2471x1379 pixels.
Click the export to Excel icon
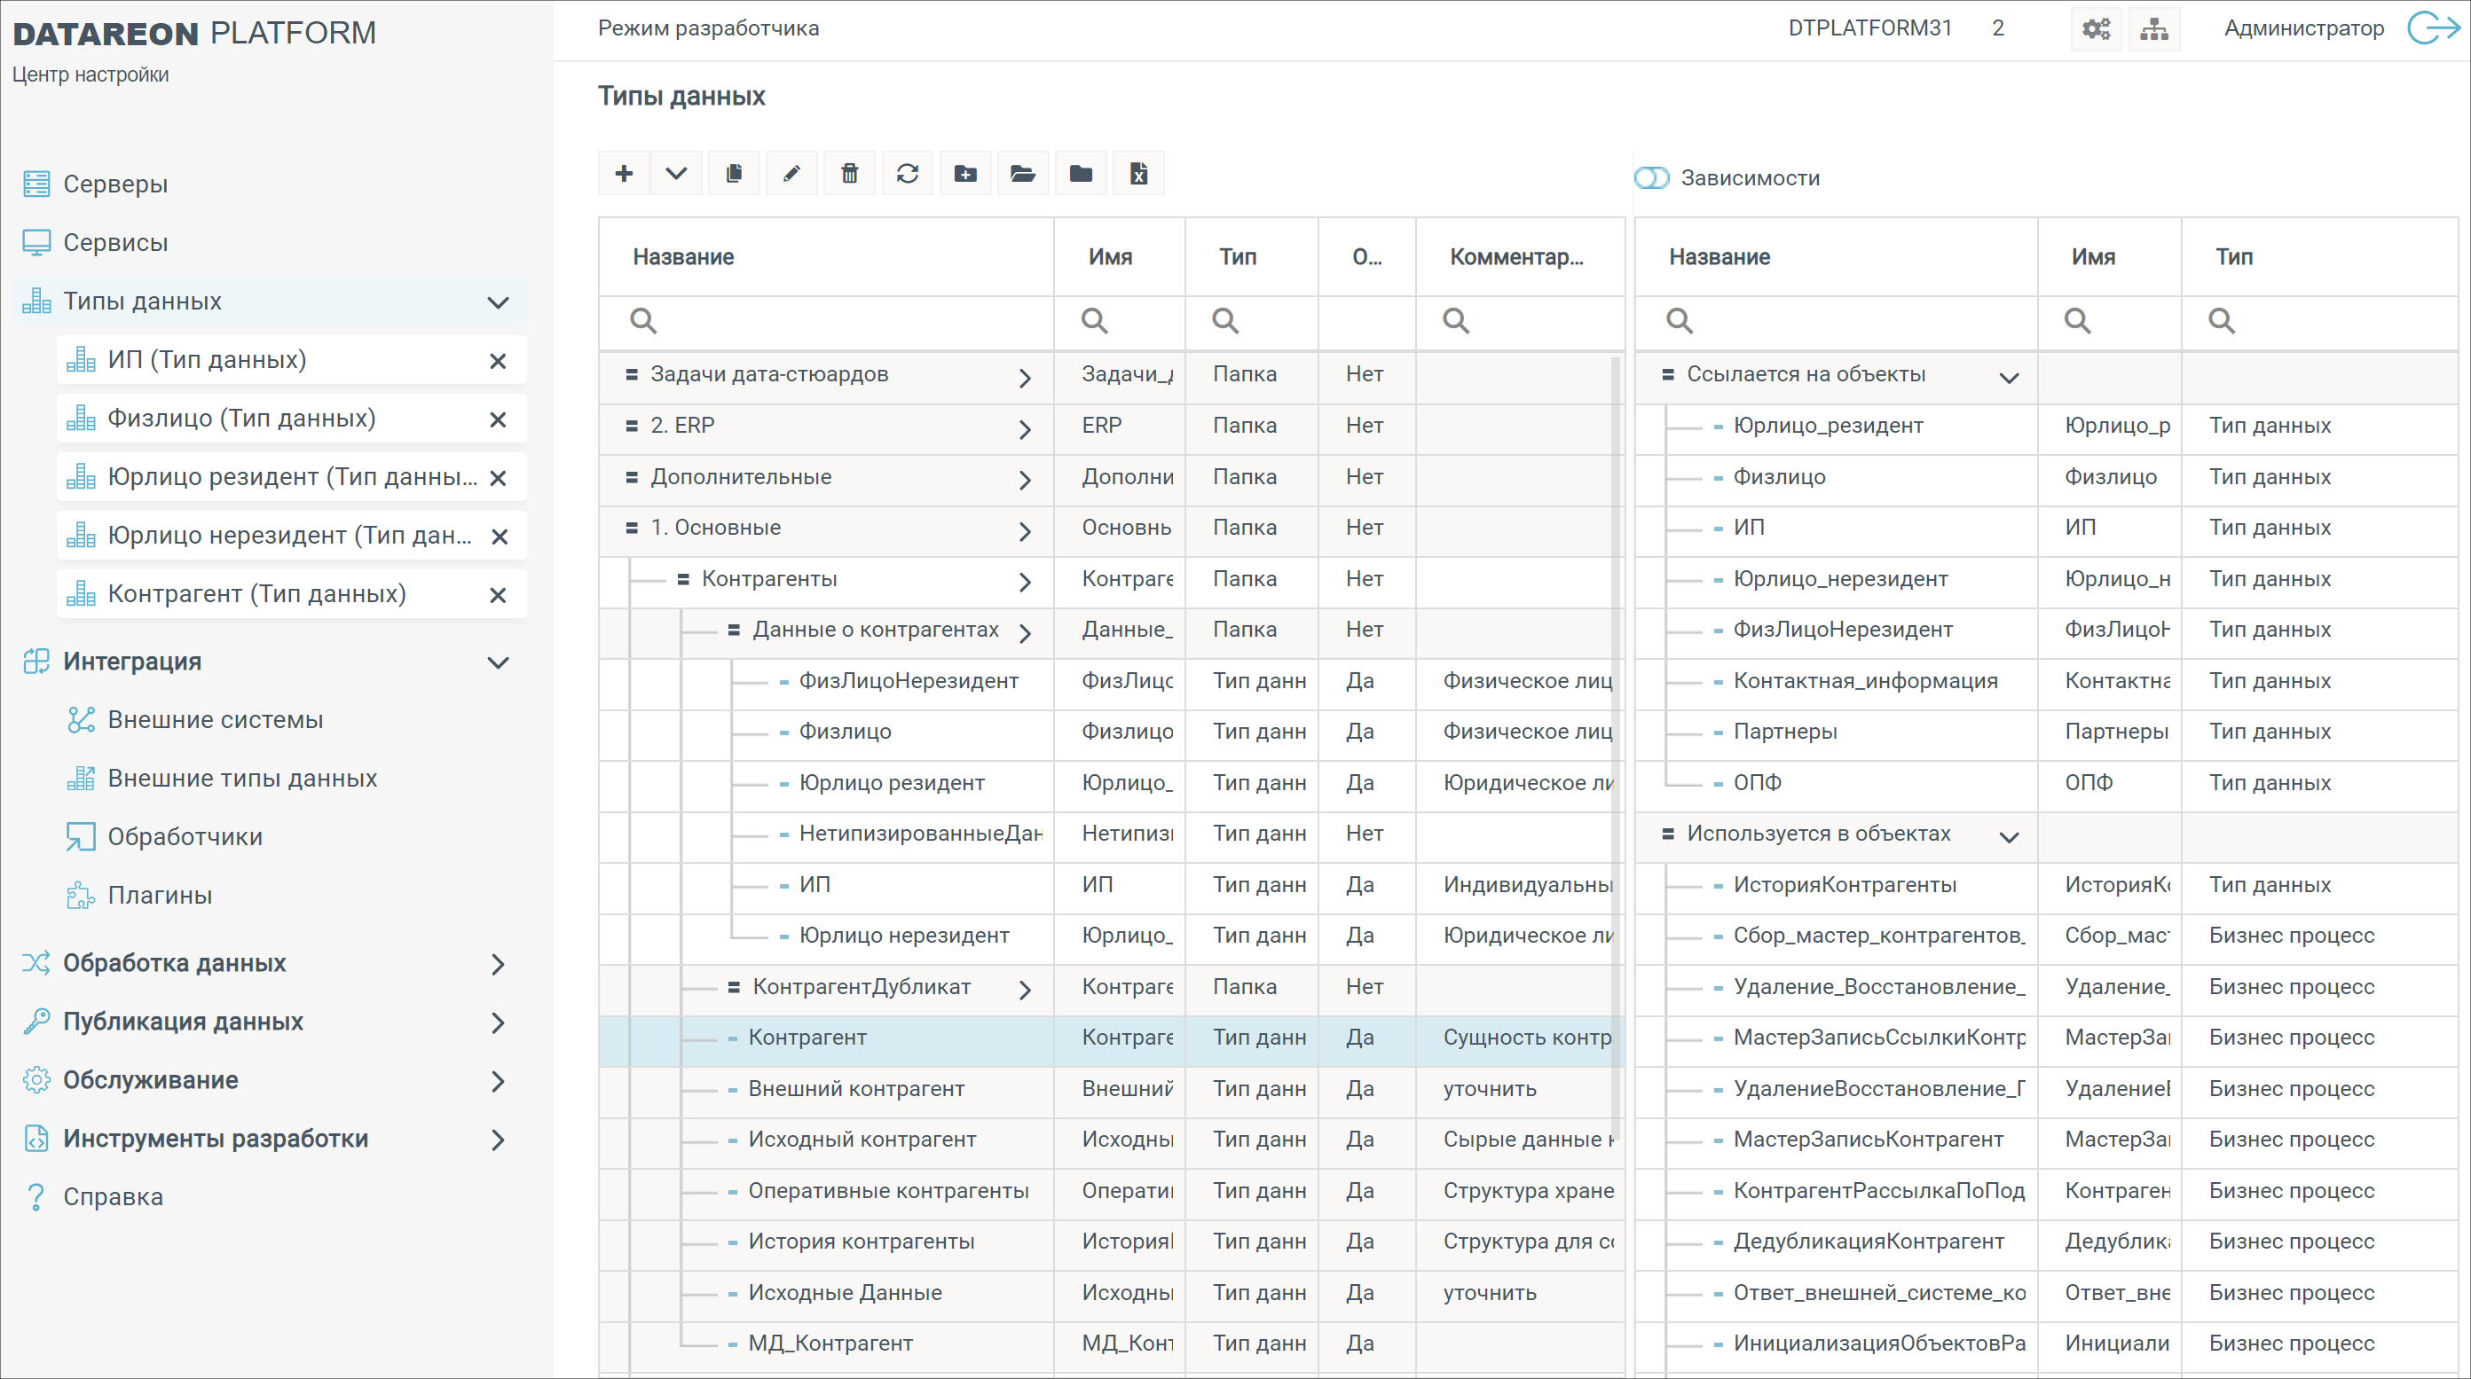coord(1138,174)
